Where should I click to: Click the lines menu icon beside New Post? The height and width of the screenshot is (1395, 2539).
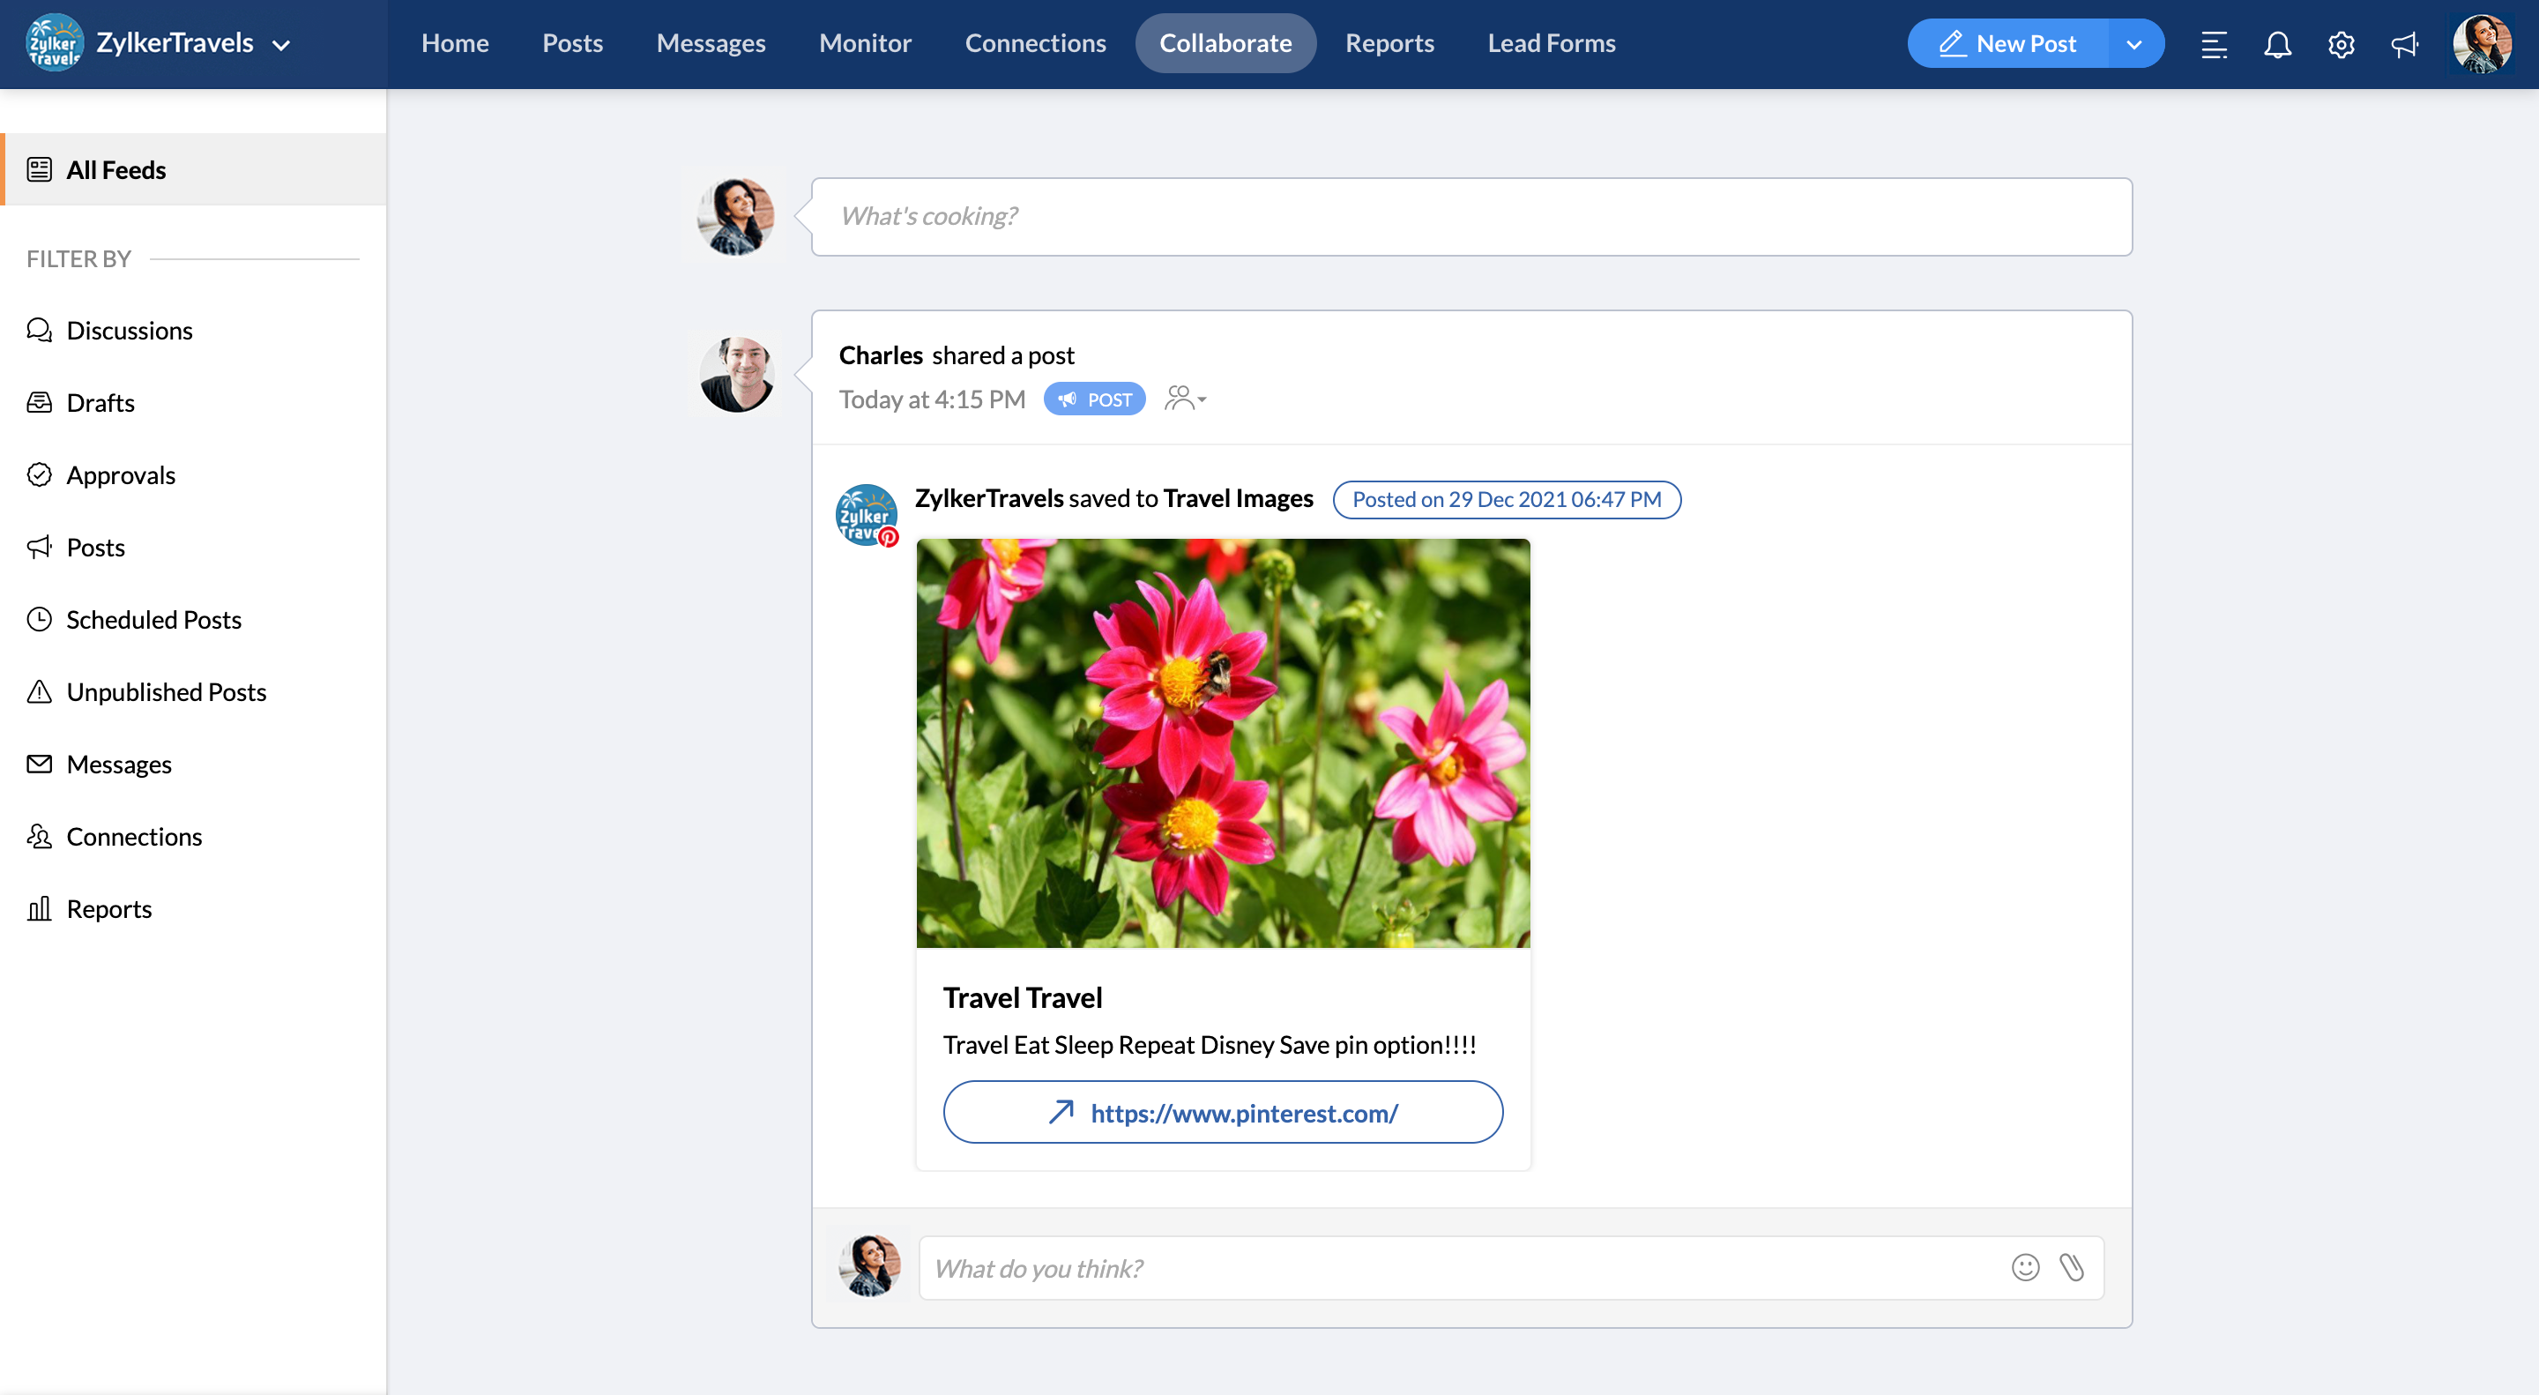click(x=2214, y=44)
